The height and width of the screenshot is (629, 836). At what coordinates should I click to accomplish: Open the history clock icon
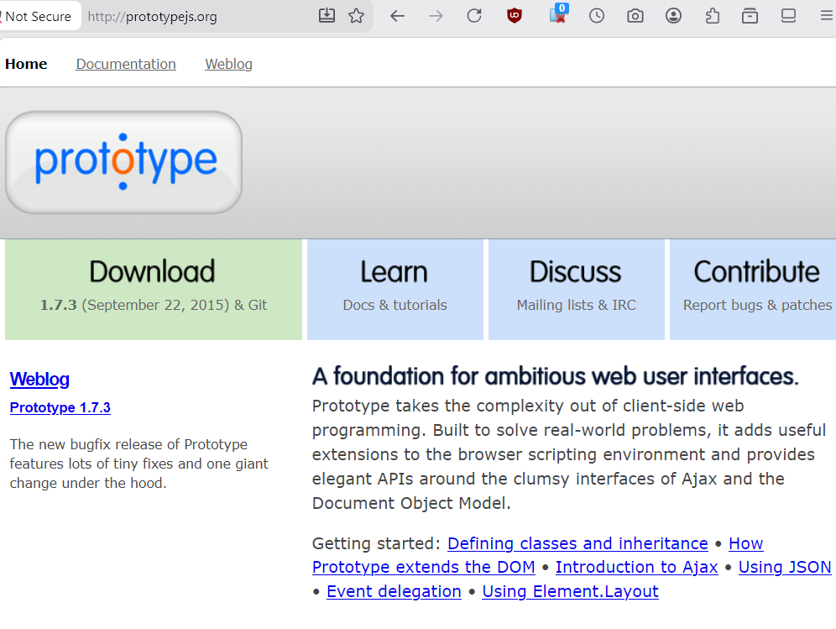click(x=597, y=16)
